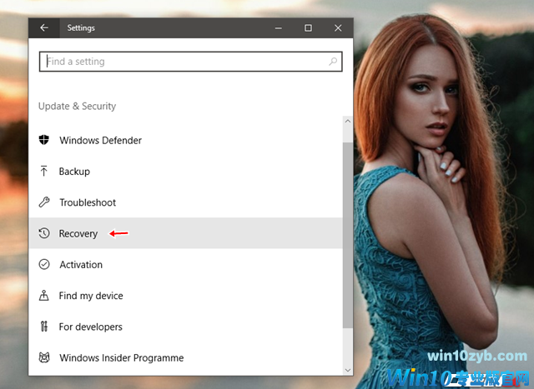Select the Troubleshoot menu entry
Viewport: 534px width, 389px height.
[x=186, y=202]
